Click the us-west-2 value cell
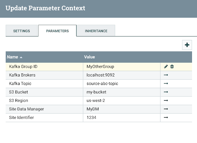Image resolution: width=197 pixels, height=143 pixels. point(122,101)
